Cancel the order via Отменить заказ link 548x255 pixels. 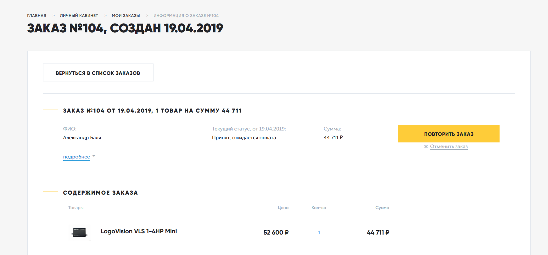pyautogui.click(x=449, y=147)
